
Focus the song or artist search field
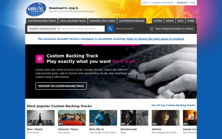tap(83, 28)
